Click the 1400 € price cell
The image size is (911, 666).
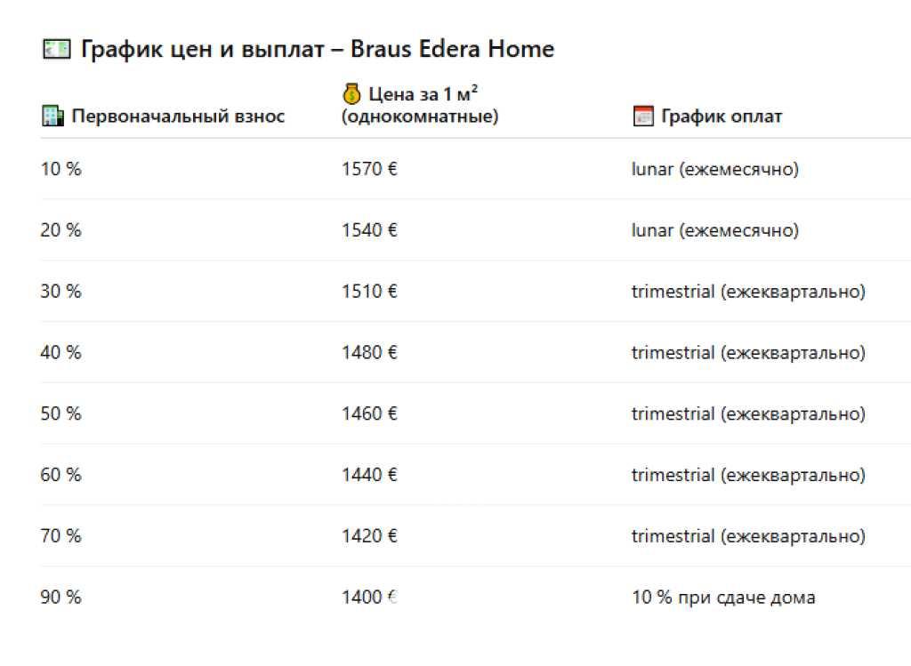369,598
